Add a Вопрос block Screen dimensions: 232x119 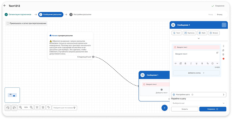214,33
